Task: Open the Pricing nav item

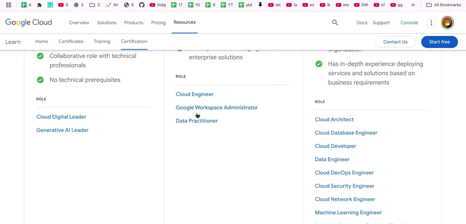Action: click(x=158, y=23)
